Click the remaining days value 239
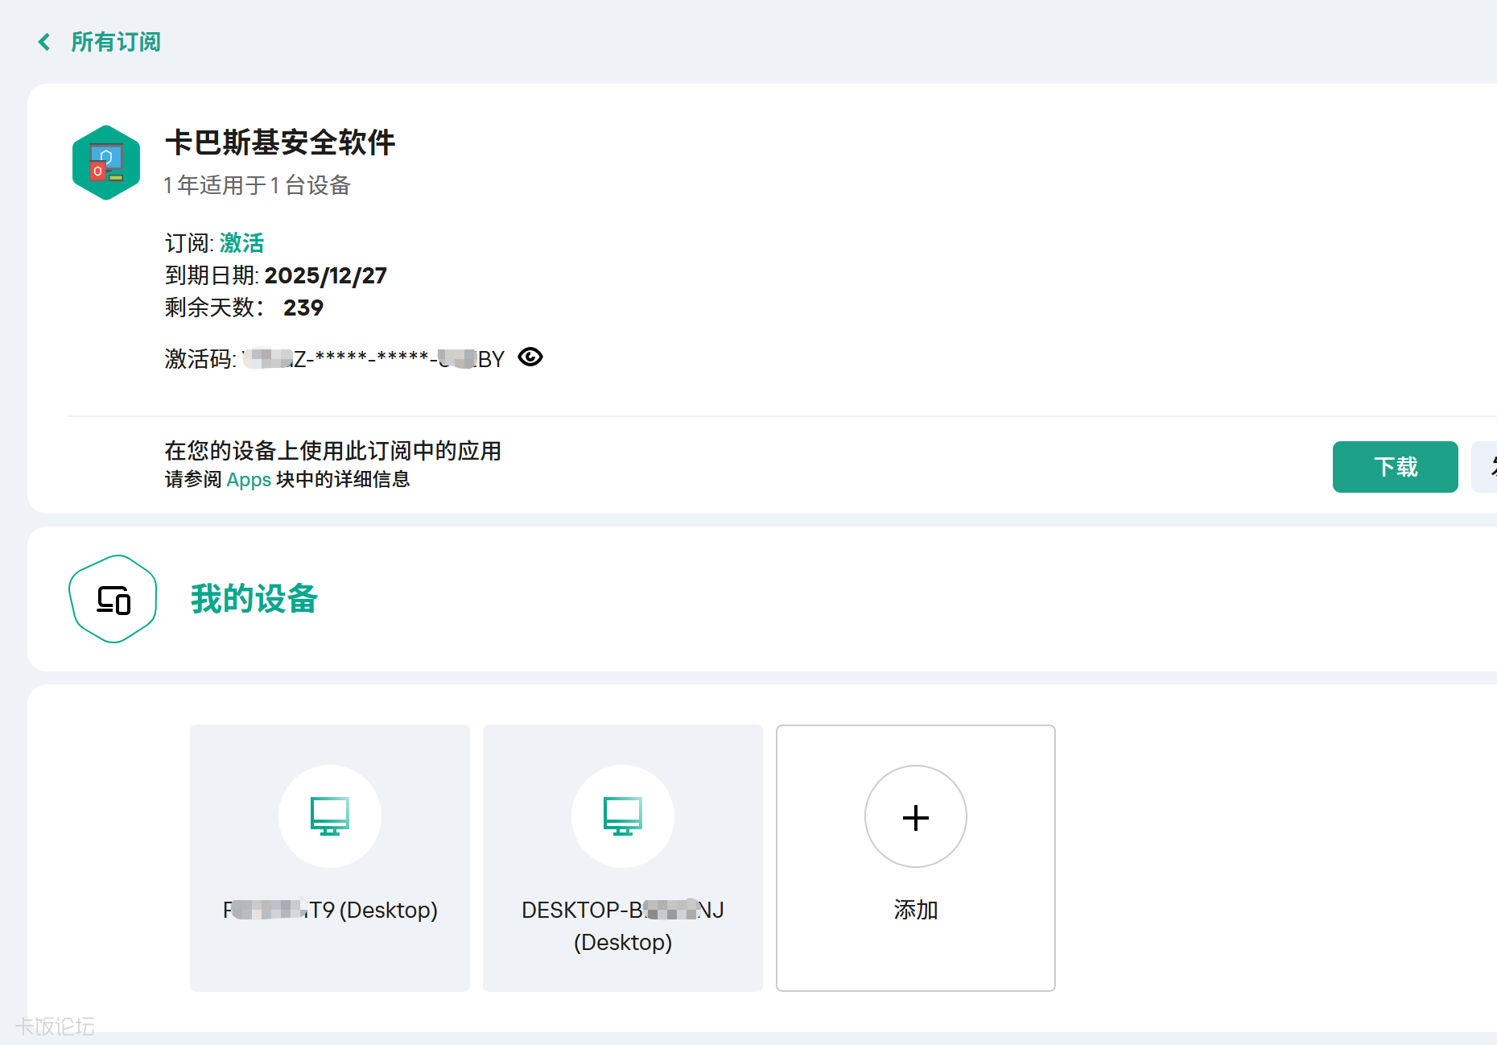 click(303, 308)
